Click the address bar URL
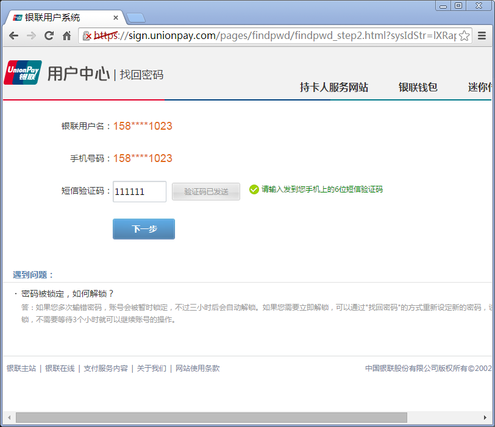This screenshot has height=427, width=495. (275, 36)
